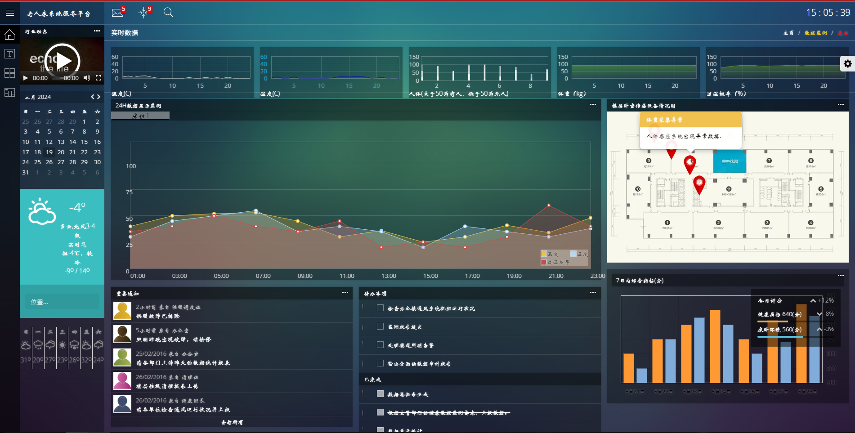Click '查看所有' to view all notices
This screenshot has width=855, height=433.
click(x=232, y=422)
